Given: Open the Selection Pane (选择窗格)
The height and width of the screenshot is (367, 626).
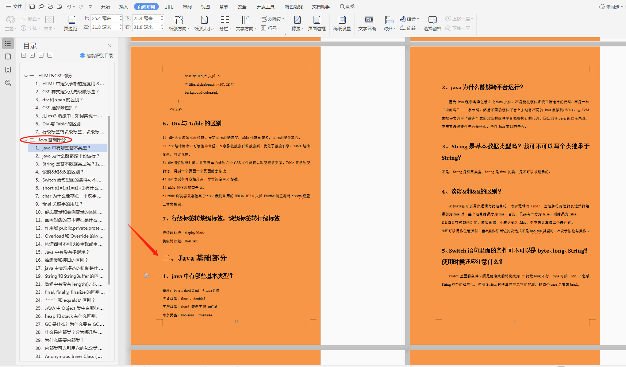Looking at the screenshot, I should [433, 23].
